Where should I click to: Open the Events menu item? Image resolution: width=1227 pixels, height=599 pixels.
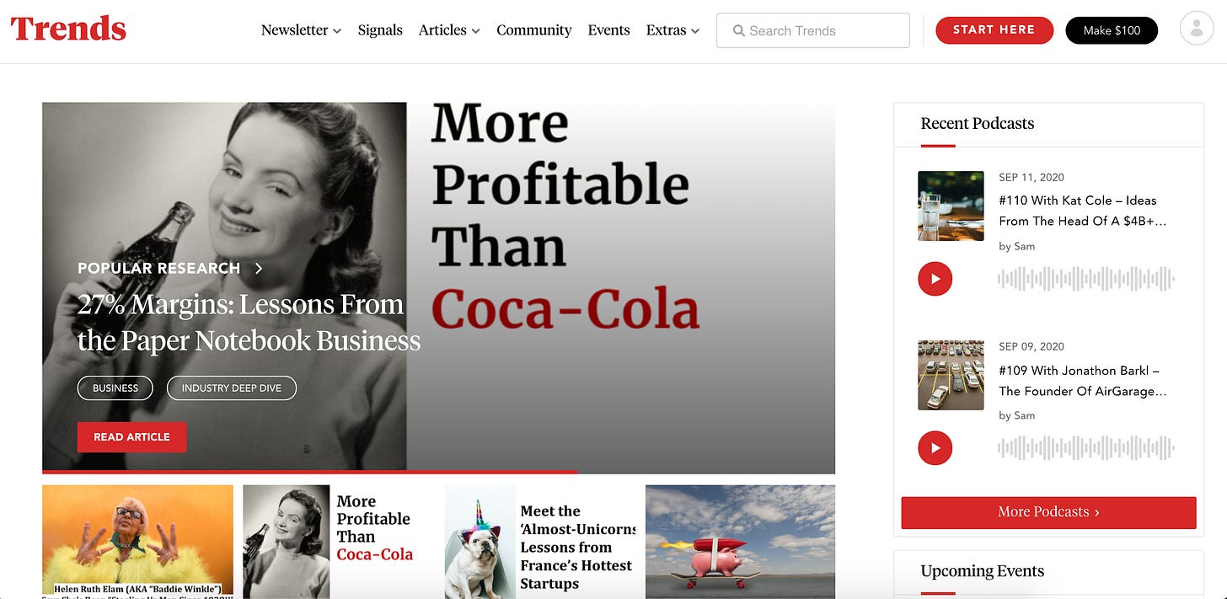coord(608,30)
